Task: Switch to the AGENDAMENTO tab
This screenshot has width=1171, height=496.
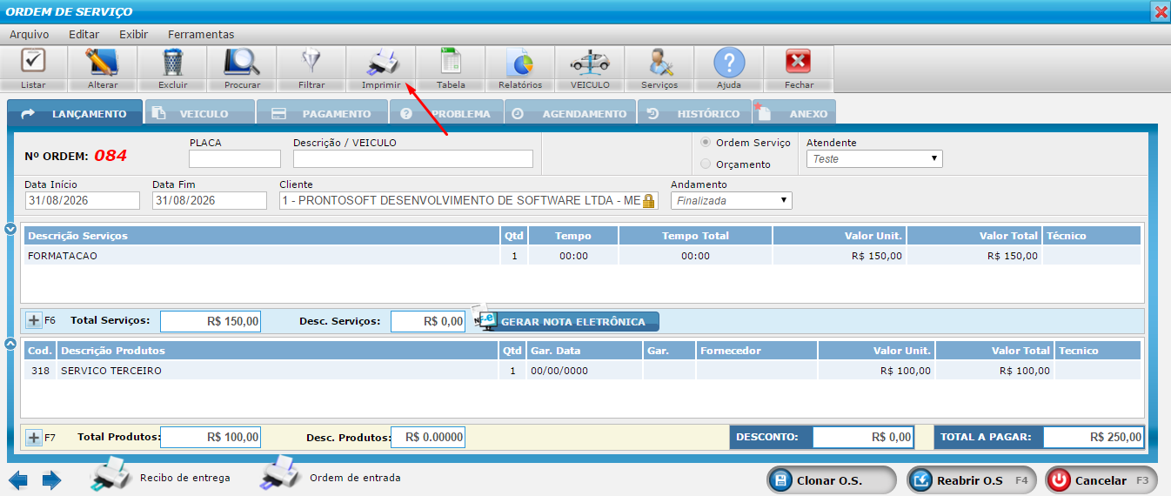Action: [569, 113]
